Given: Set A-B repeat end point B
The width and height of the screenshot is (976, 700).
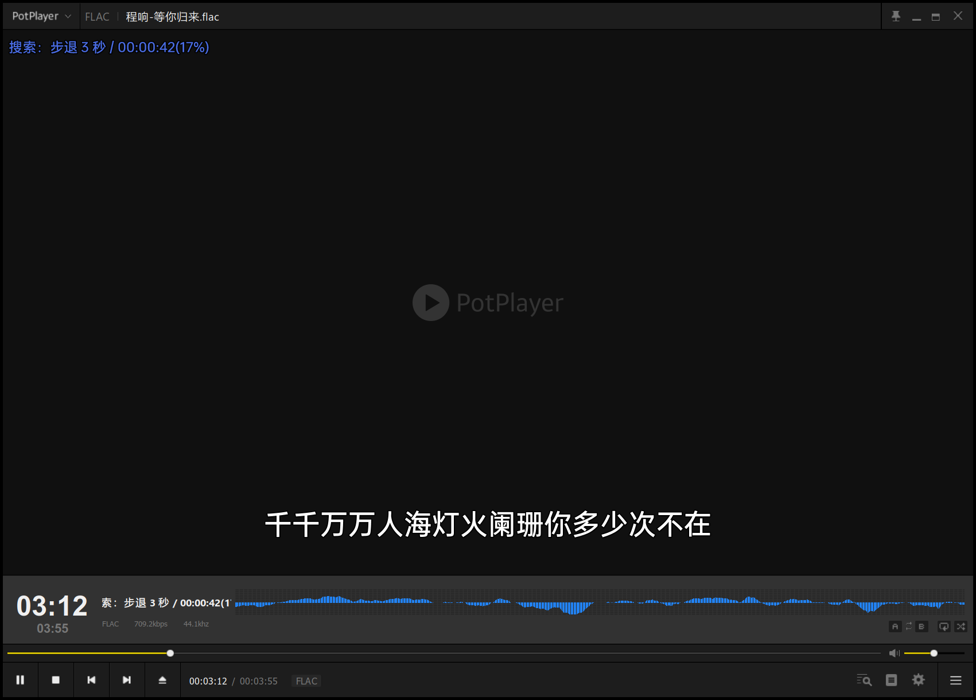Looking at the screenshot, I should (921, 626).
